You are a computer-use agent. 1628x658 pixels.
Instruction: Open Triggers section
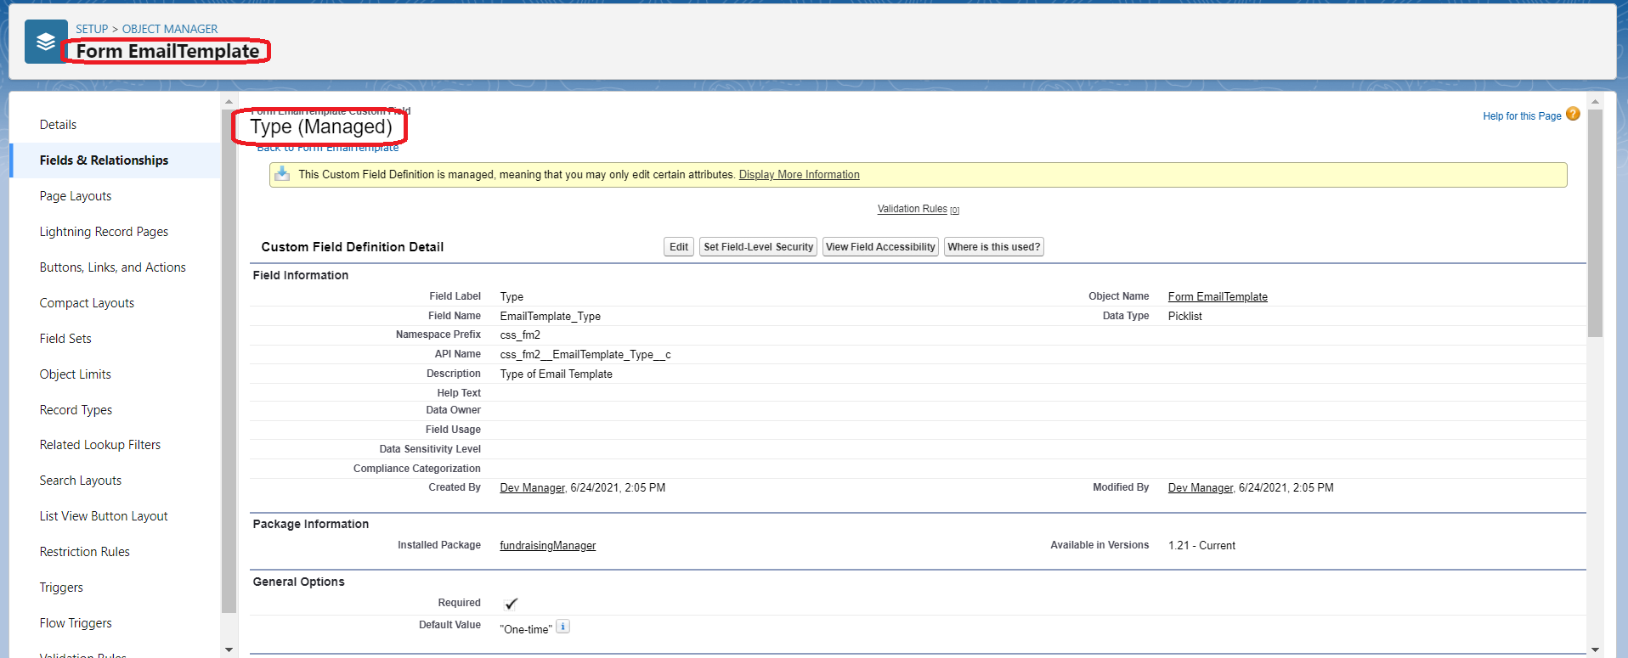[61, 588]
